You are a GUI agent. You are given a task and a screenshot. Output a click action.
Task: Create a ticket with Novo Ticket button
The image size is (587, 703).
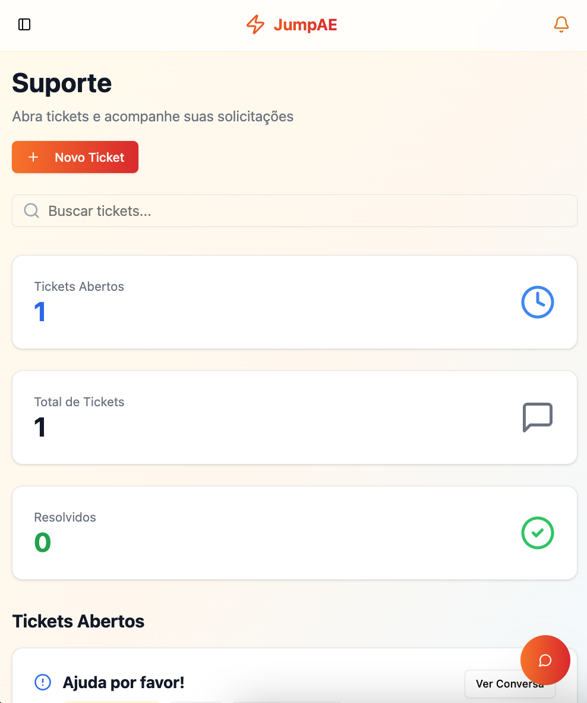click(x=75, y=157)
